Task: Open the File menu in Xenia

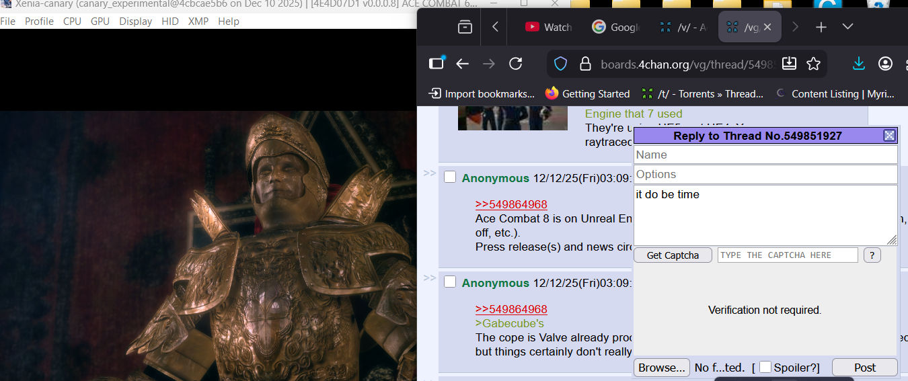Action: (7, 22)
